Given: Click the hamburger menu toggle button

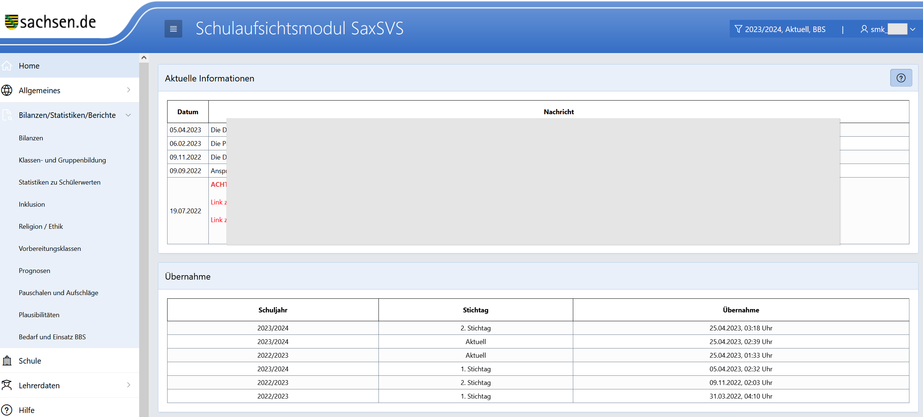Looking at the screenshot, I should (173, 29).
